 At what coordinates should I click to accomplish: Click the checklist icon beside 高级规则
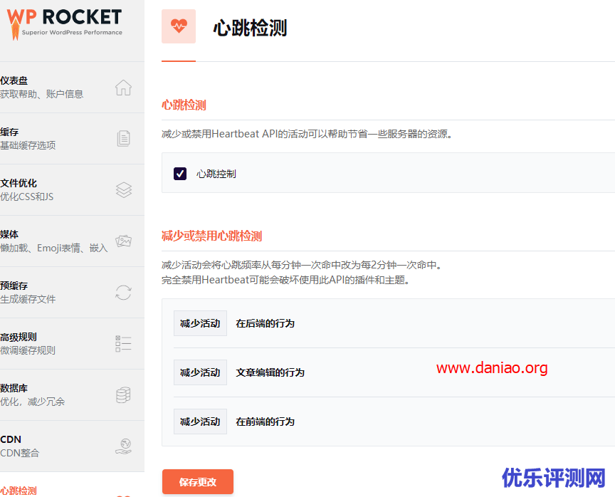click(123, 344)
